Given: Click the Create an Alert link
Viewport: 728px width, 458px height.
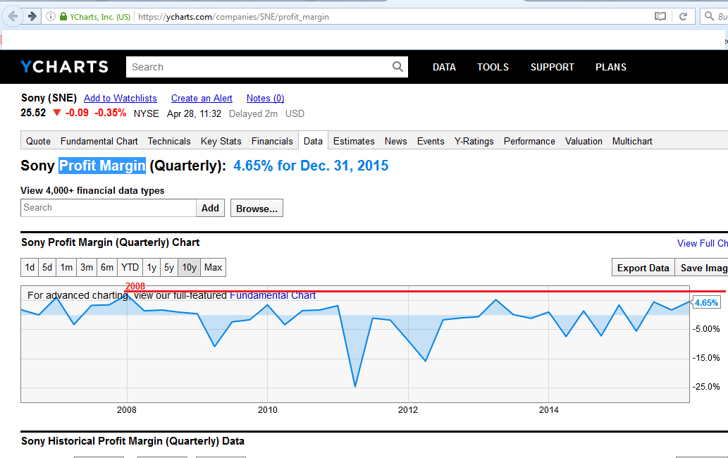Looking at the screenshot, I should [202, 98].
